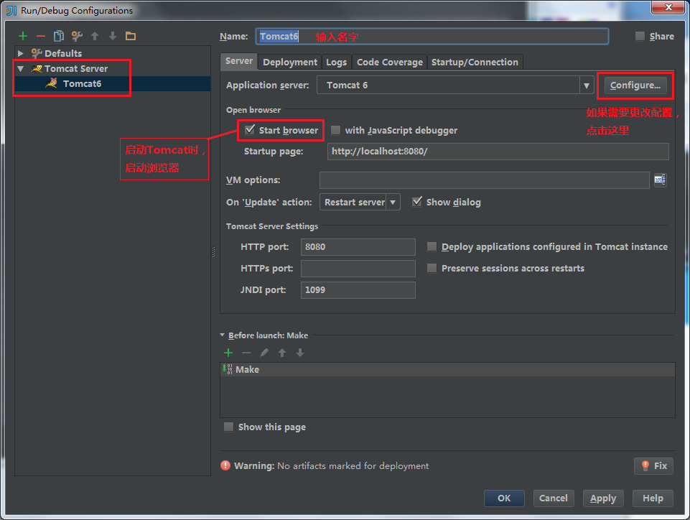Open Help button

tap(653, 498)
